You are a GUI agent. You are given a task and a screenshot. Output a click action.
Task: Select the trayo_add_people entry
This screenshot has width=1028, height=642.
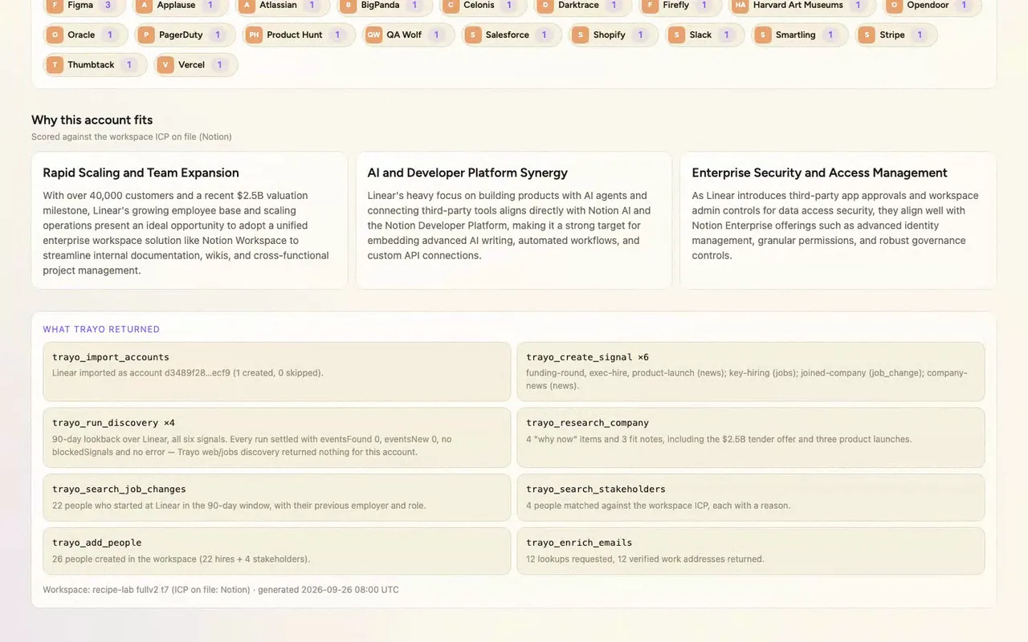click(276, 551)
